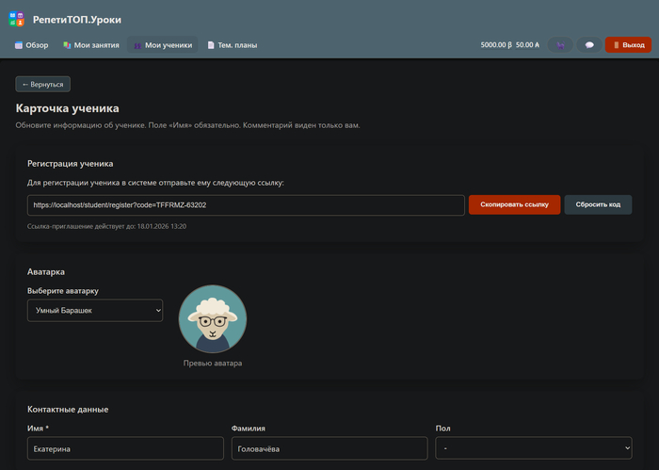
Task: Go to Тем. планы tab
Action: pyautogui.click(x=232, y=45)
